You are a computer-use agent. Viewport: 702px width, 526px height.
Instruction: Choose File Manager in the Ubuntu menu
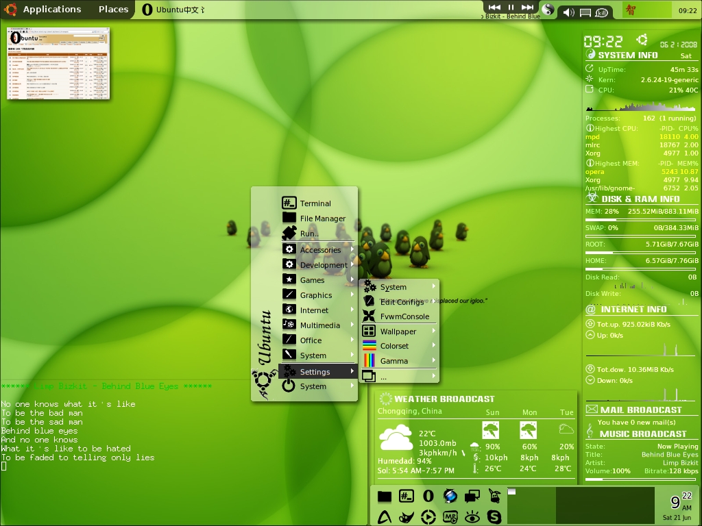(318, 218)
